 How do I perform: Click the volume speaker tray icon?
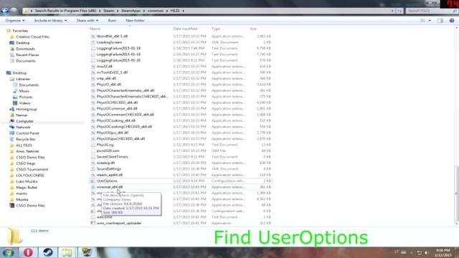point(427,252)
